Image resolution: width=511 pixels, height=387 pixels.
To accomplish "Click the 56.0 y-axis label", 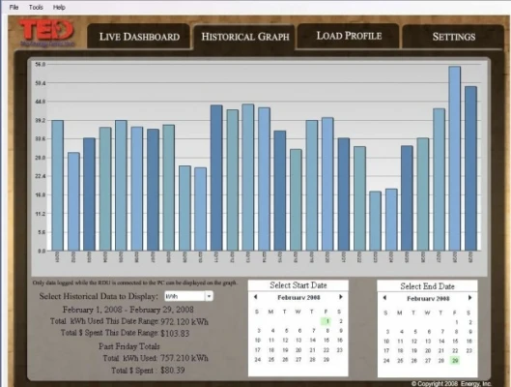I will (x=41, y=64).
